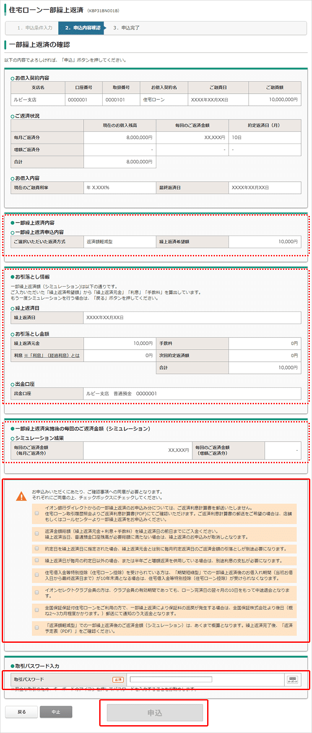Click the 必須 badge beside password label

118,680
